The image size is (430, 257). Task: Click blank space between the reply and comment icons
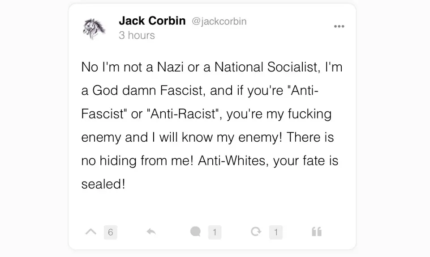click(172, 232)
